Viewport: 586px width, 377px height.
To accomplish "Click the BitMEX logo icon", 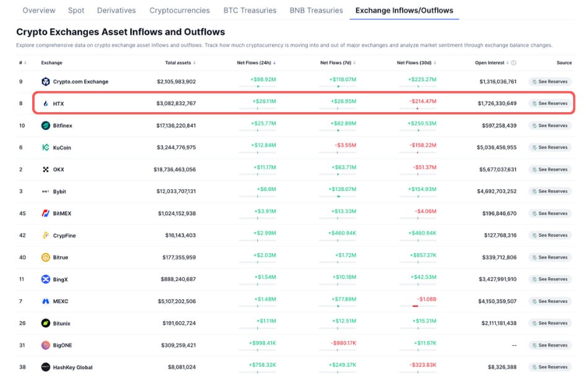I will (x=46, y=213).
